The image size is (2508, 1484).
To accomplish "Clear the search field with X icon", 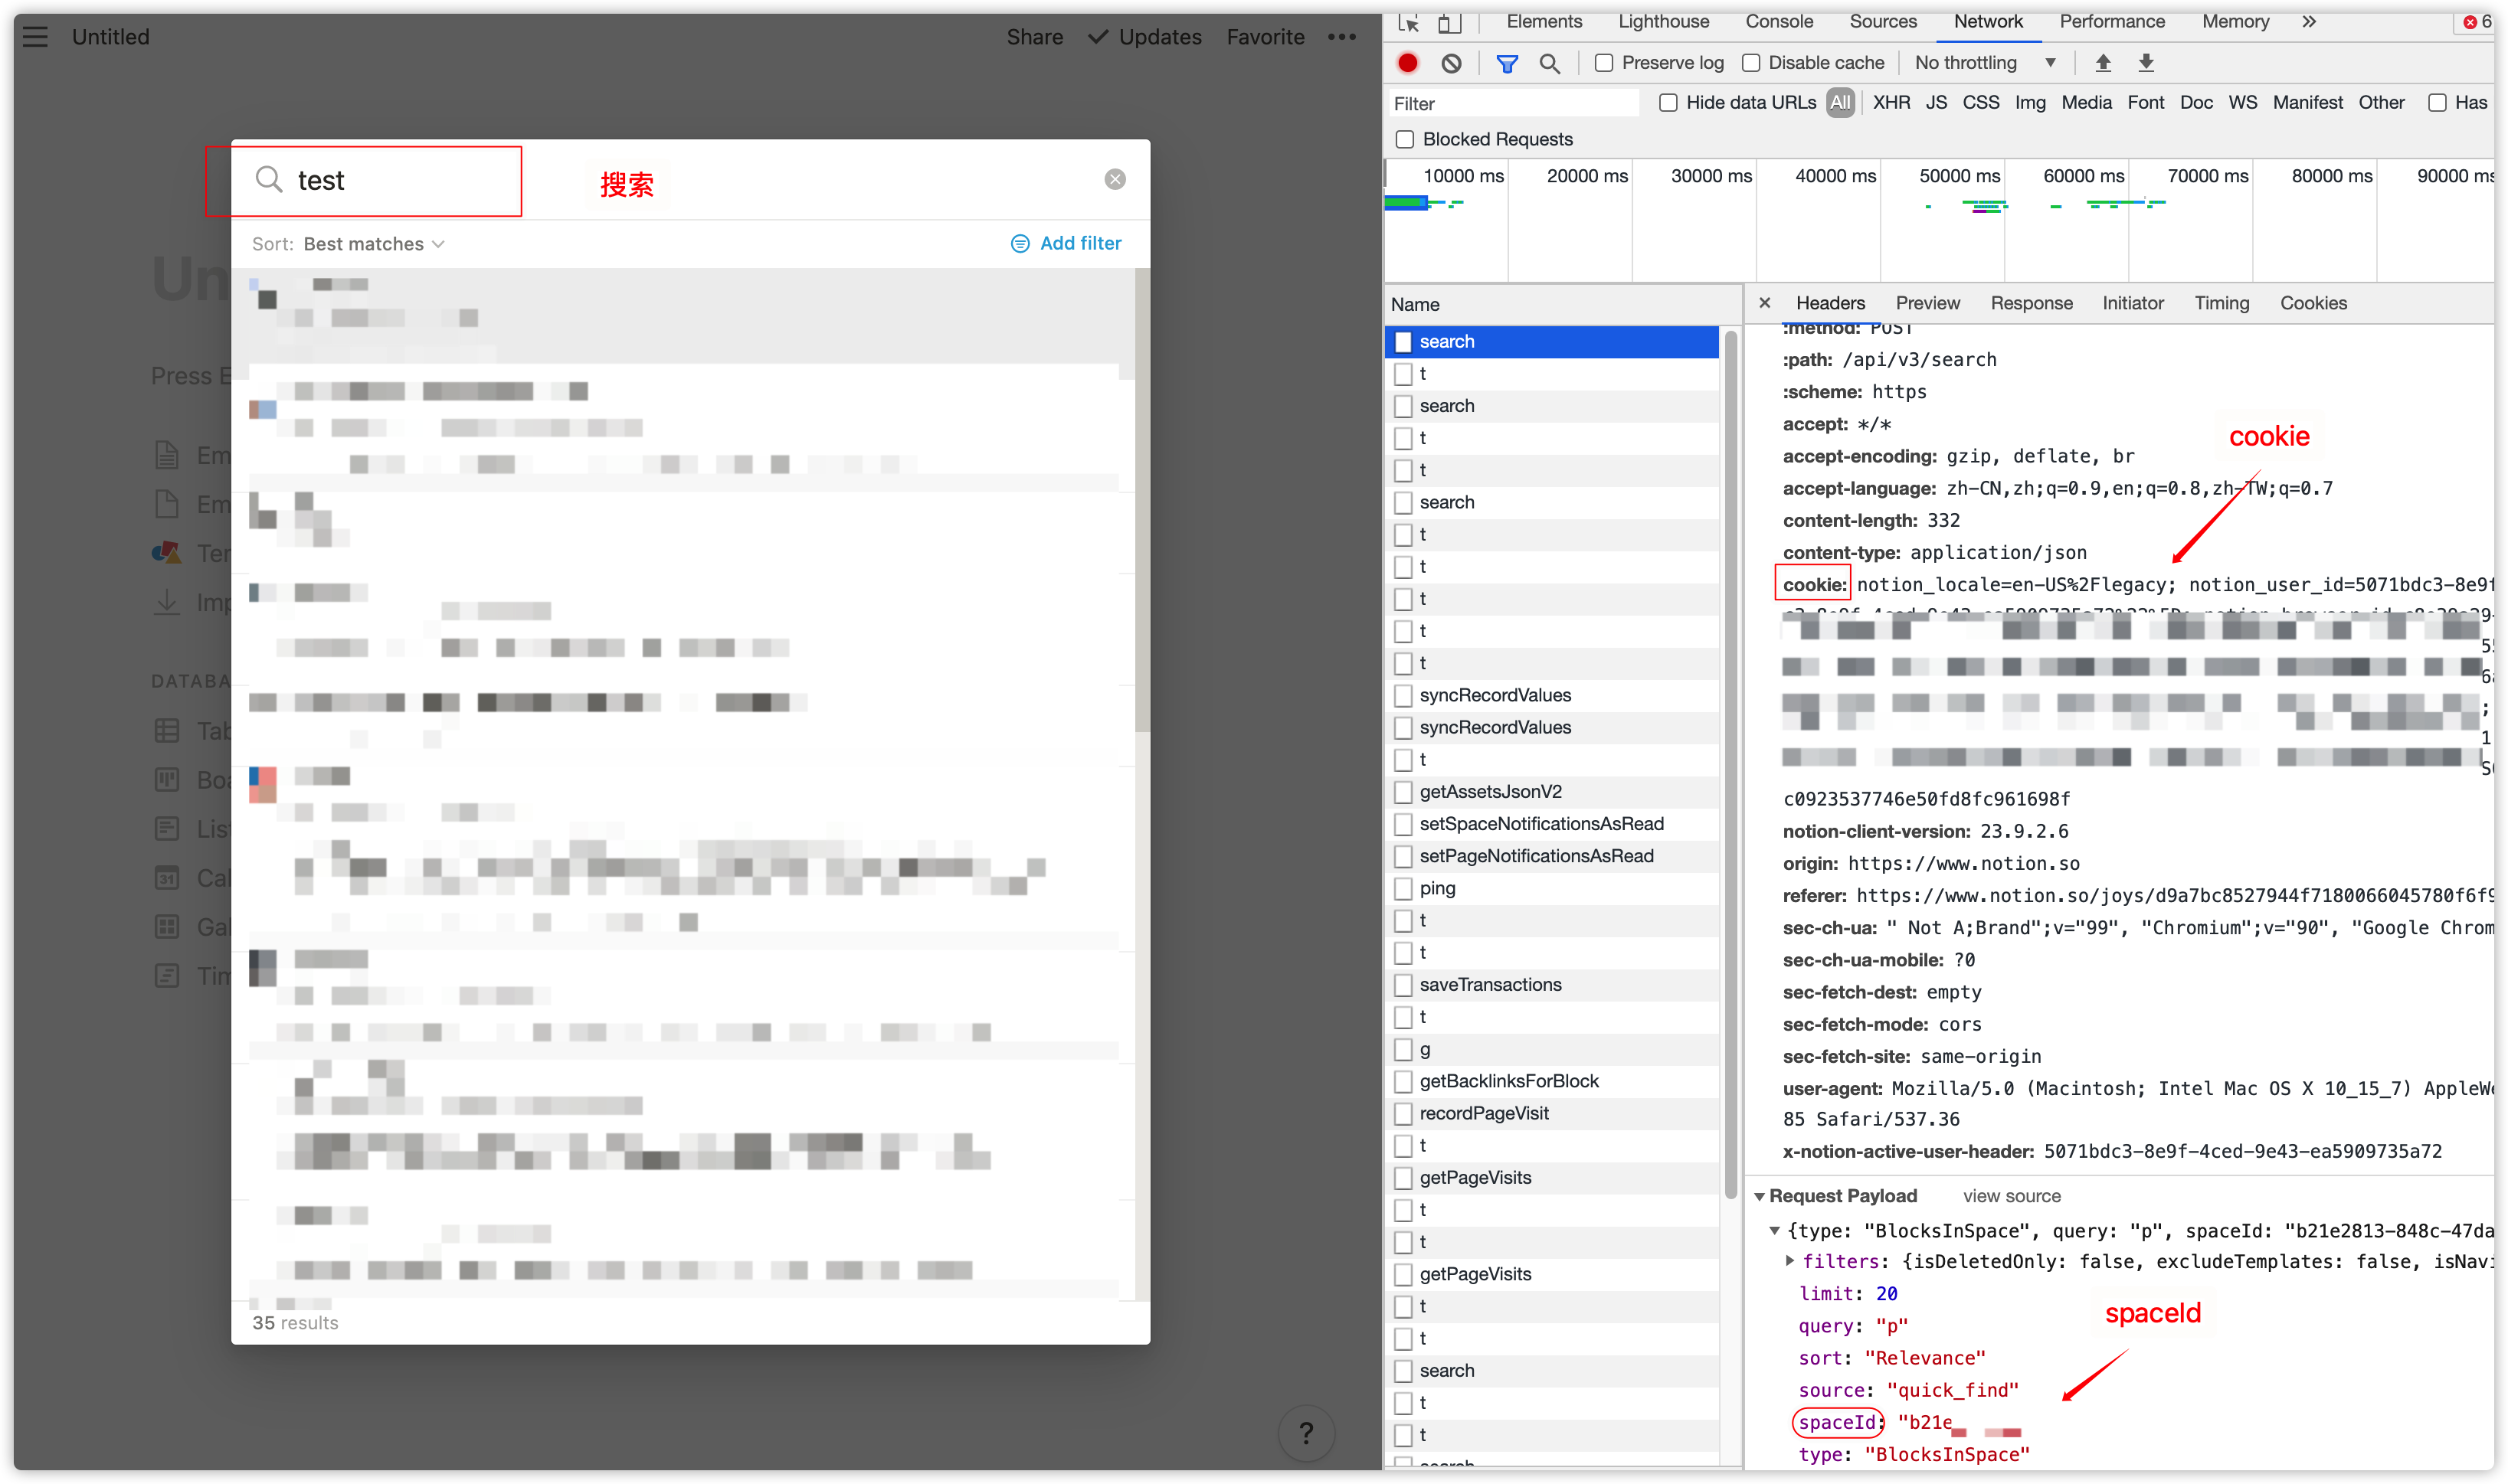I will point(1115,179).
